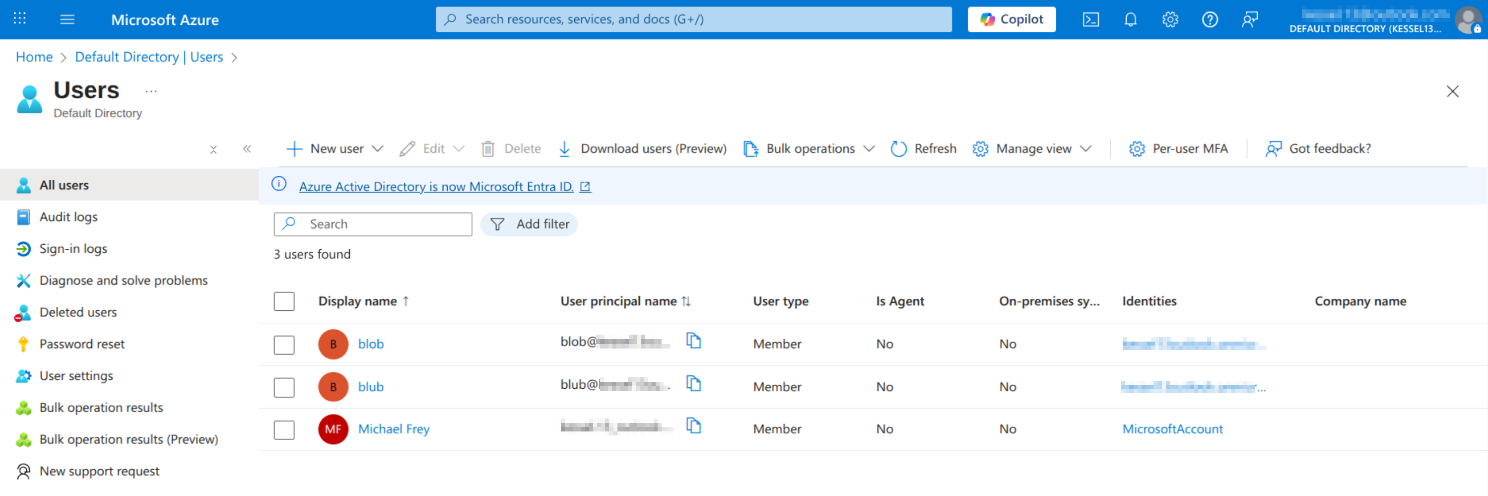Select all users via header checkbox

point(283,301)
